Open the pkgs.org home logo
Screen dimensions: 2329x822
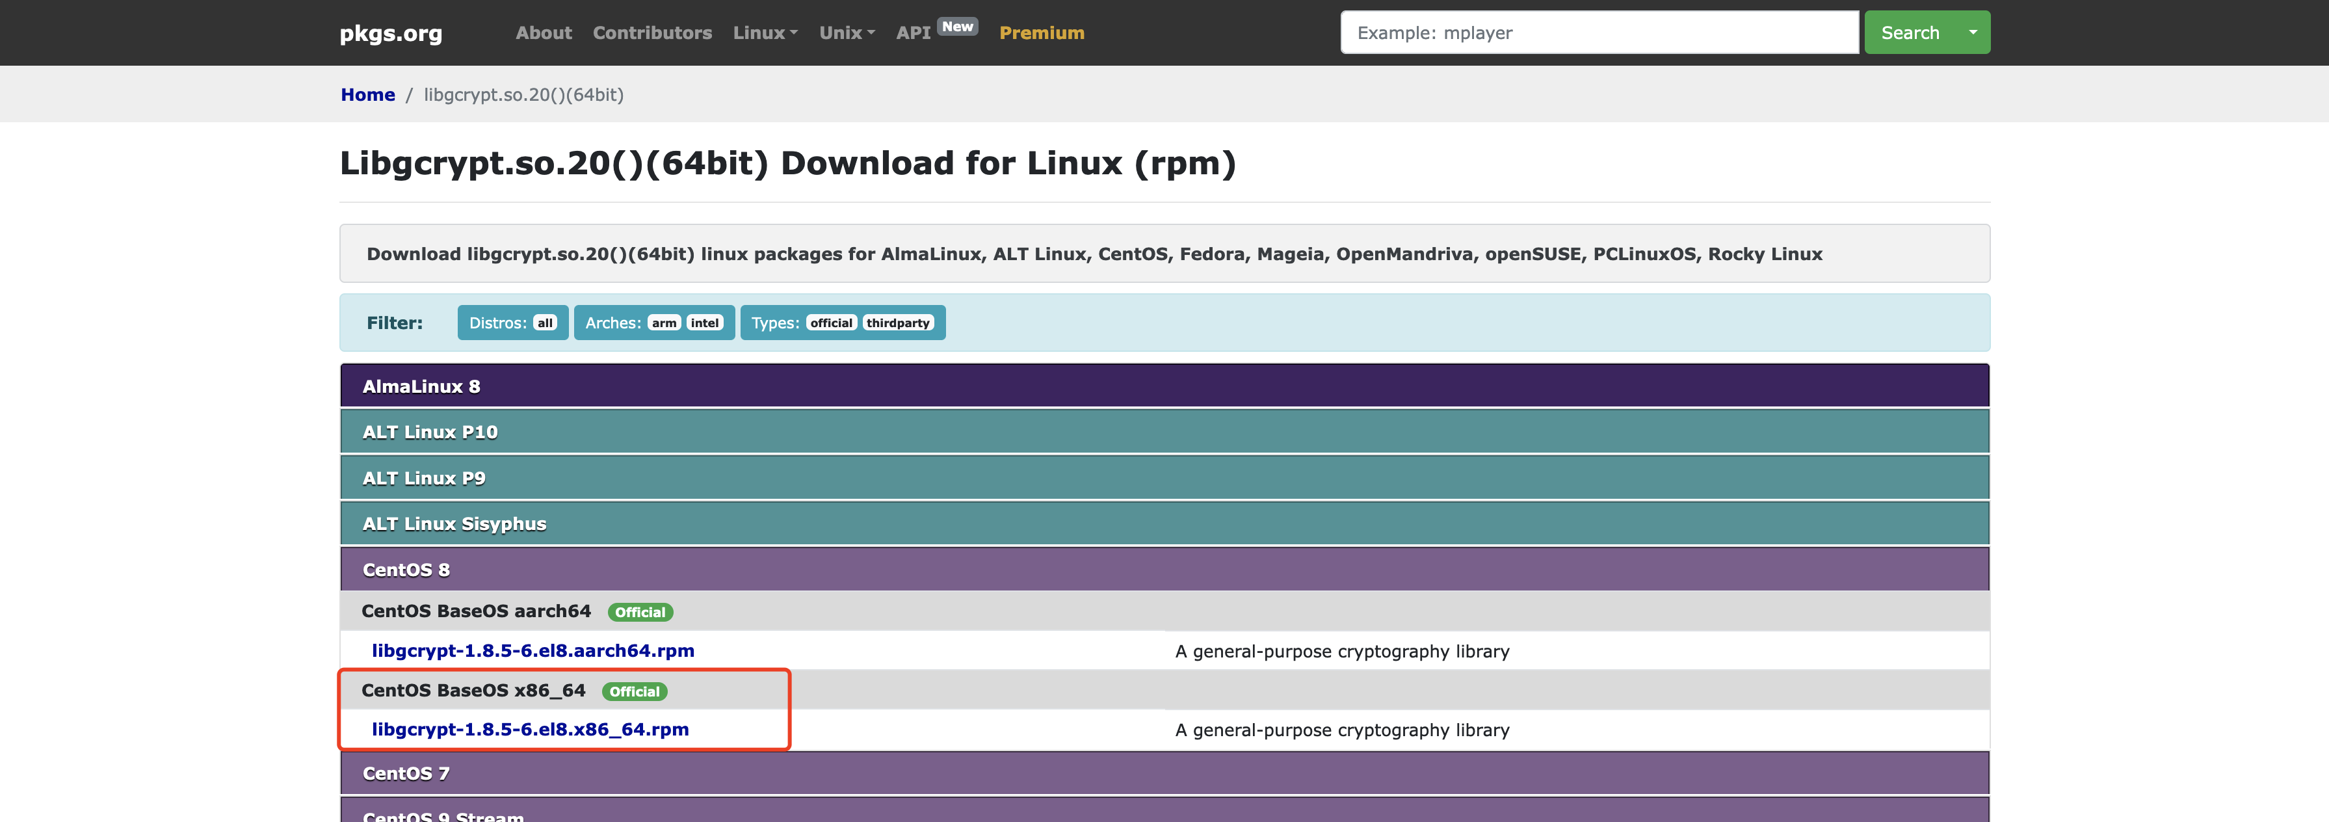(x=391, y=33)
